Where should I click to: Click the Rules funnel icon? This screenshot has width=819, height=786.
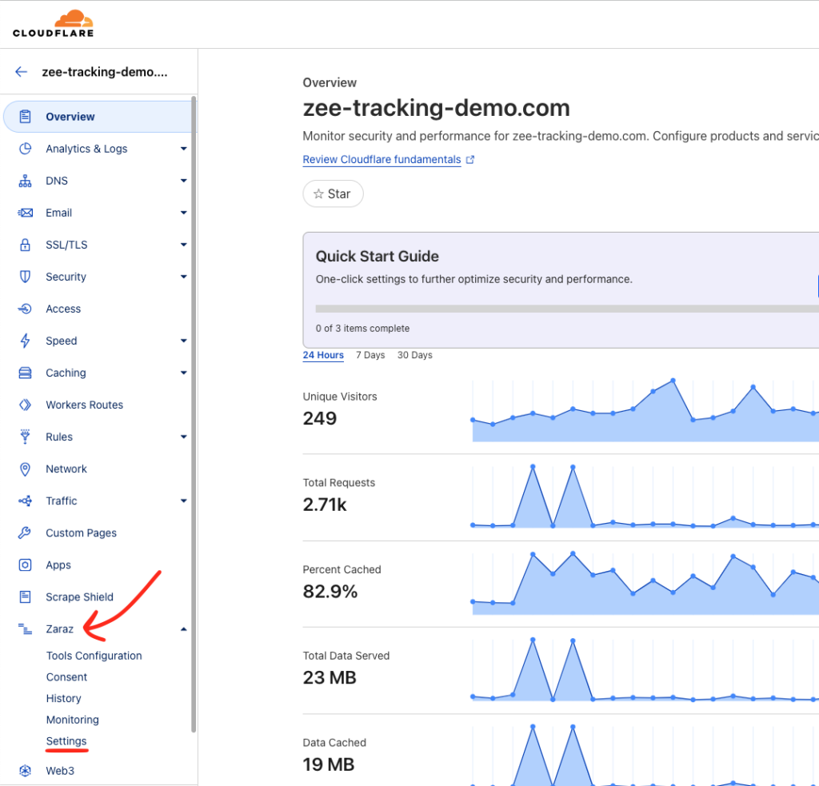tap(25, 437)
